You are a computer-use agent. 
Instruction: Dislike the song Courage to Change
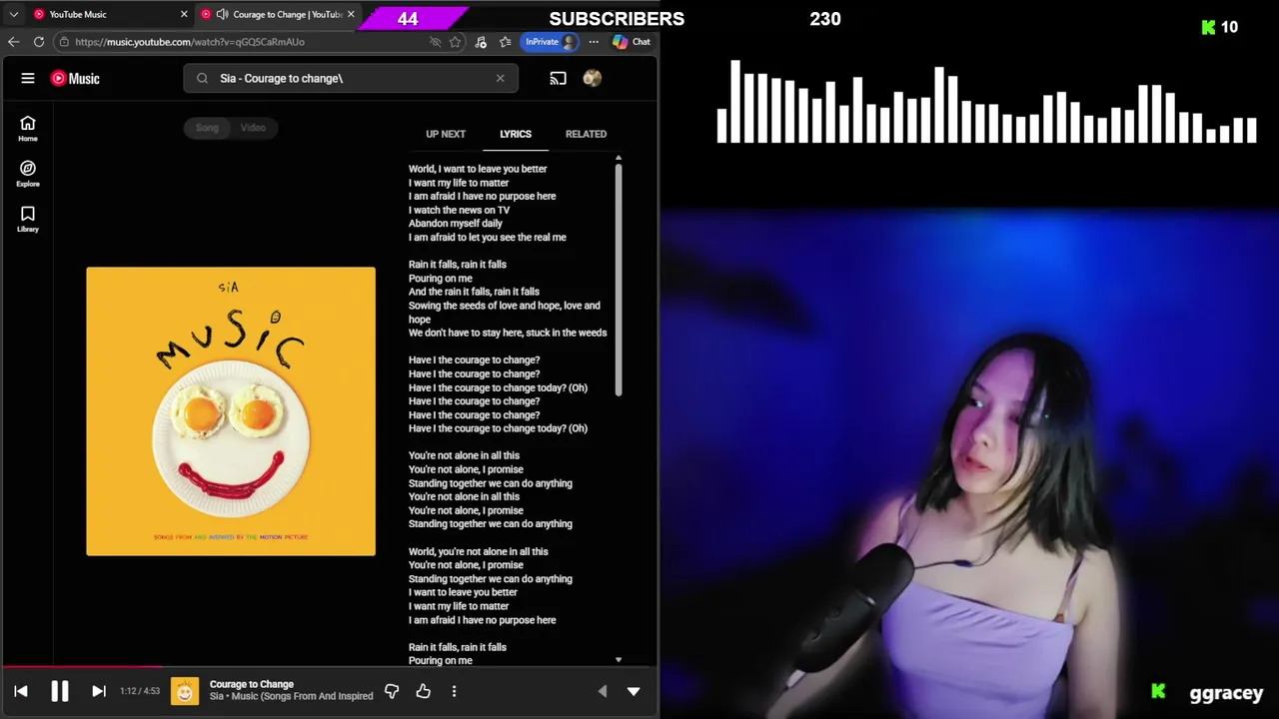click(392, 691)
